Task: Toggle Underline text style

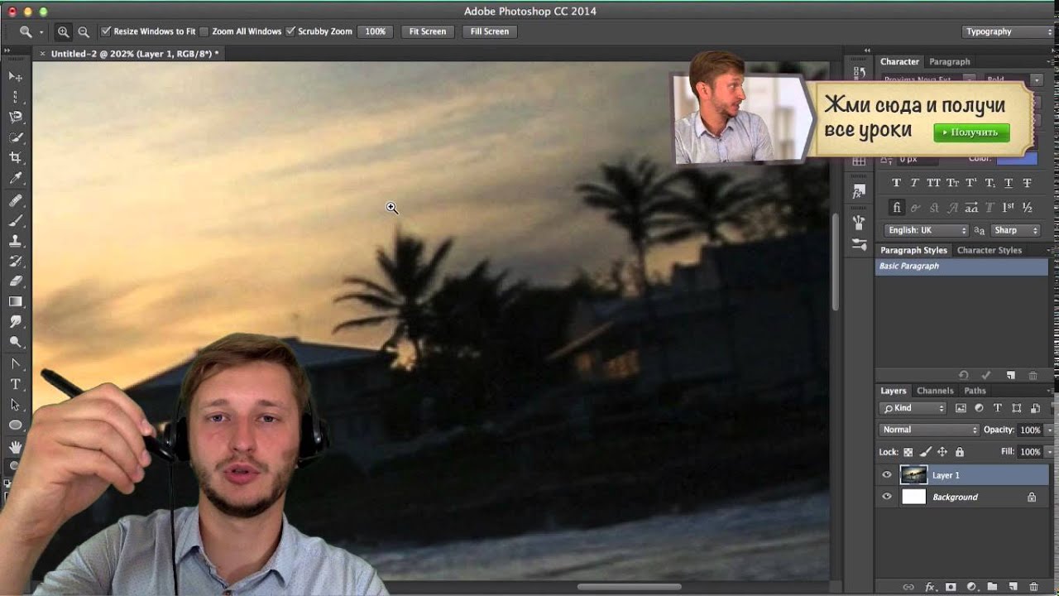Action: [x=1009, y=183]
